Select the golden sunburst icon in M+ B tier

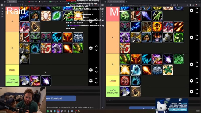click(x=125, y=70)
